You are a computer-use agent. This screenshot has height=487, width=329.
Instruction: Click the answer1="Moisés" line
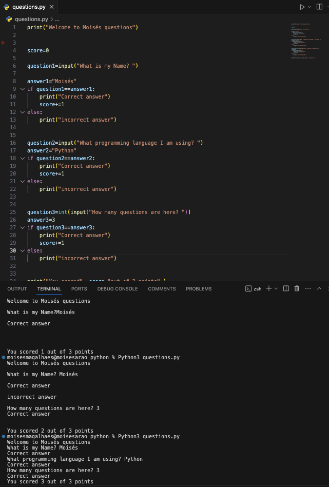coord(51,82)
